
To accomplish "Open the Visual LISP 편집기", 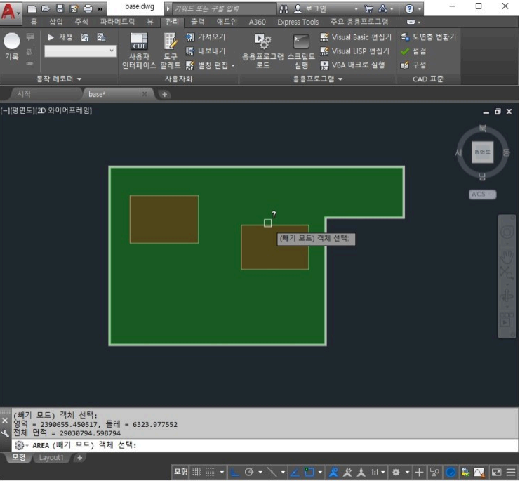I will 354,51.
